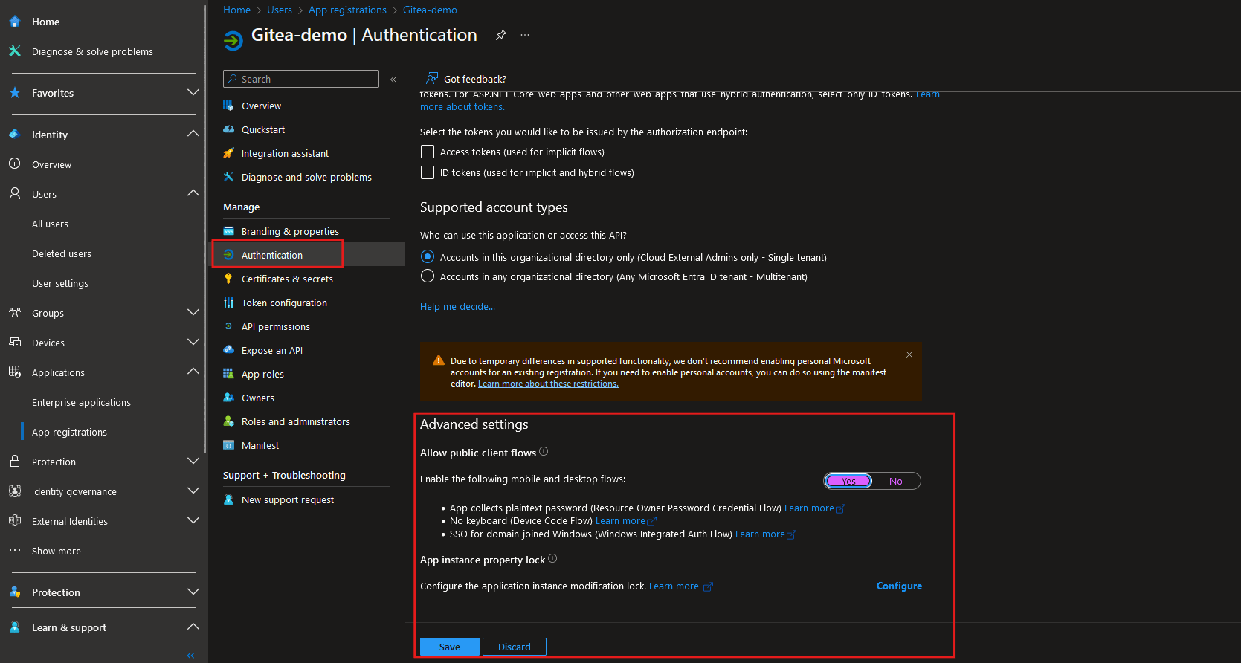This screenshot has height=663, width=1241.
Task: Click info icon next to Allow public client flows
Action: pos(544,452)
